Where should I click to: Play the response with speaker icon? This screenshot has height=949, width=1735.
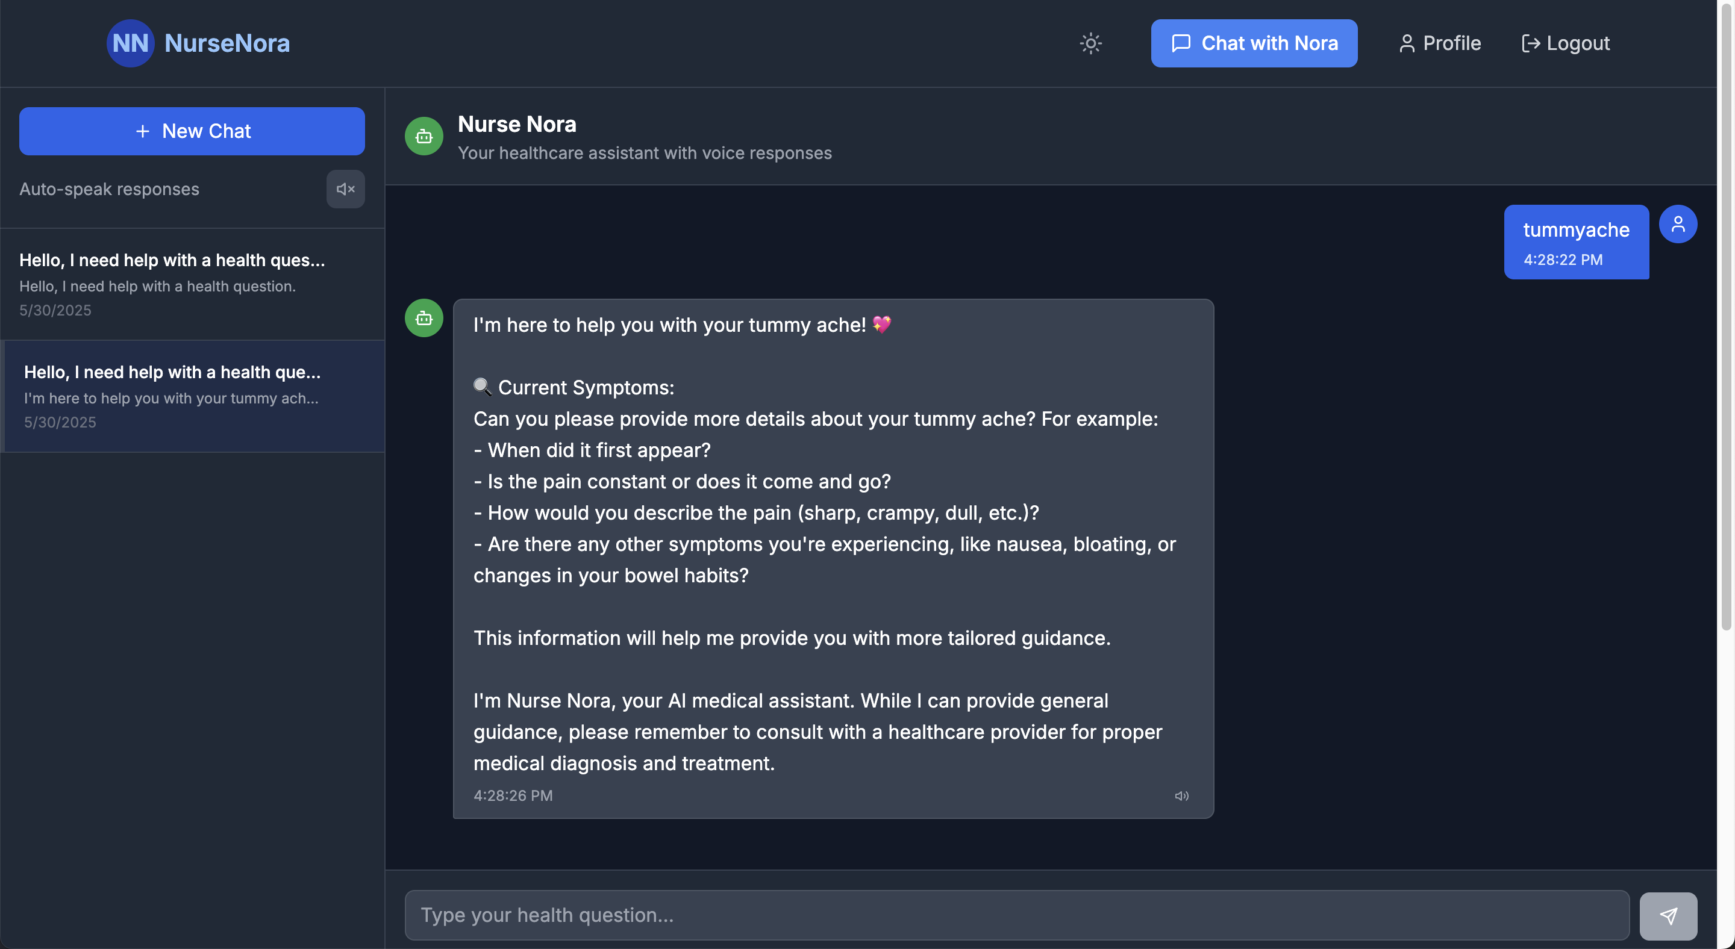click(x=1181, y=795)
